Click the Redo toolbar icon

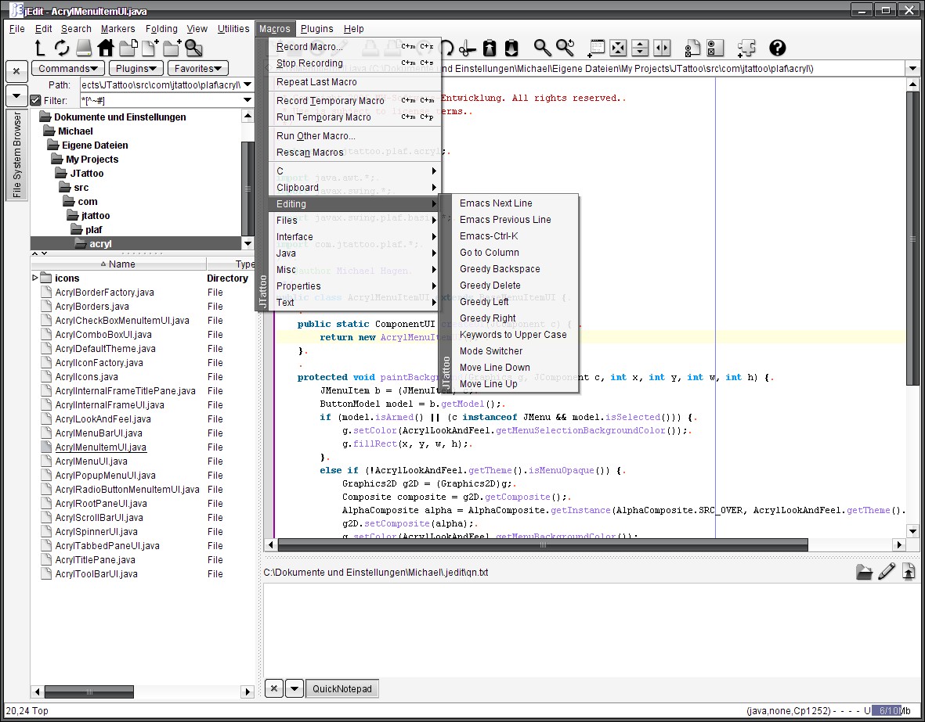(x=446, y=48)
